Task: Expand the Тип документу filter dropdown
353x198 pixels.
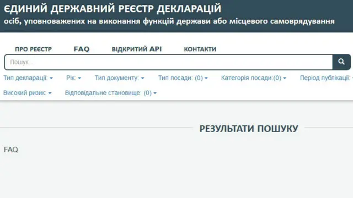Action: pos(119,78)
